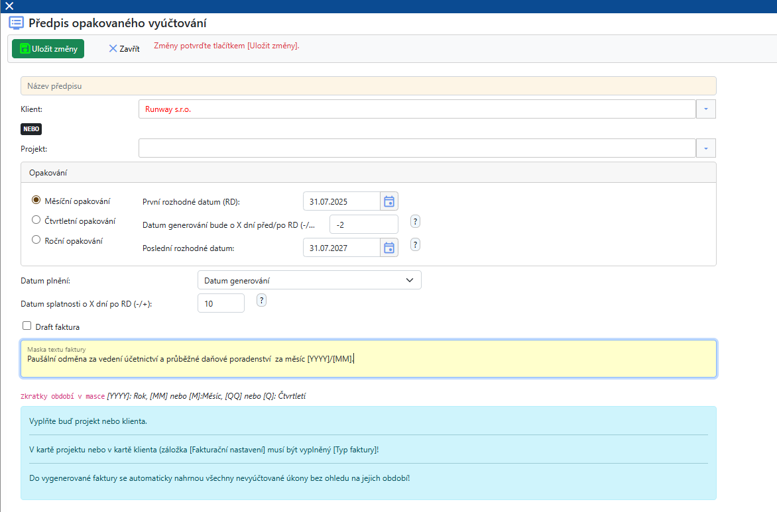The image size is (777, 512).
Task: Click the X icon in top-left corner
Action: point(9,6)
